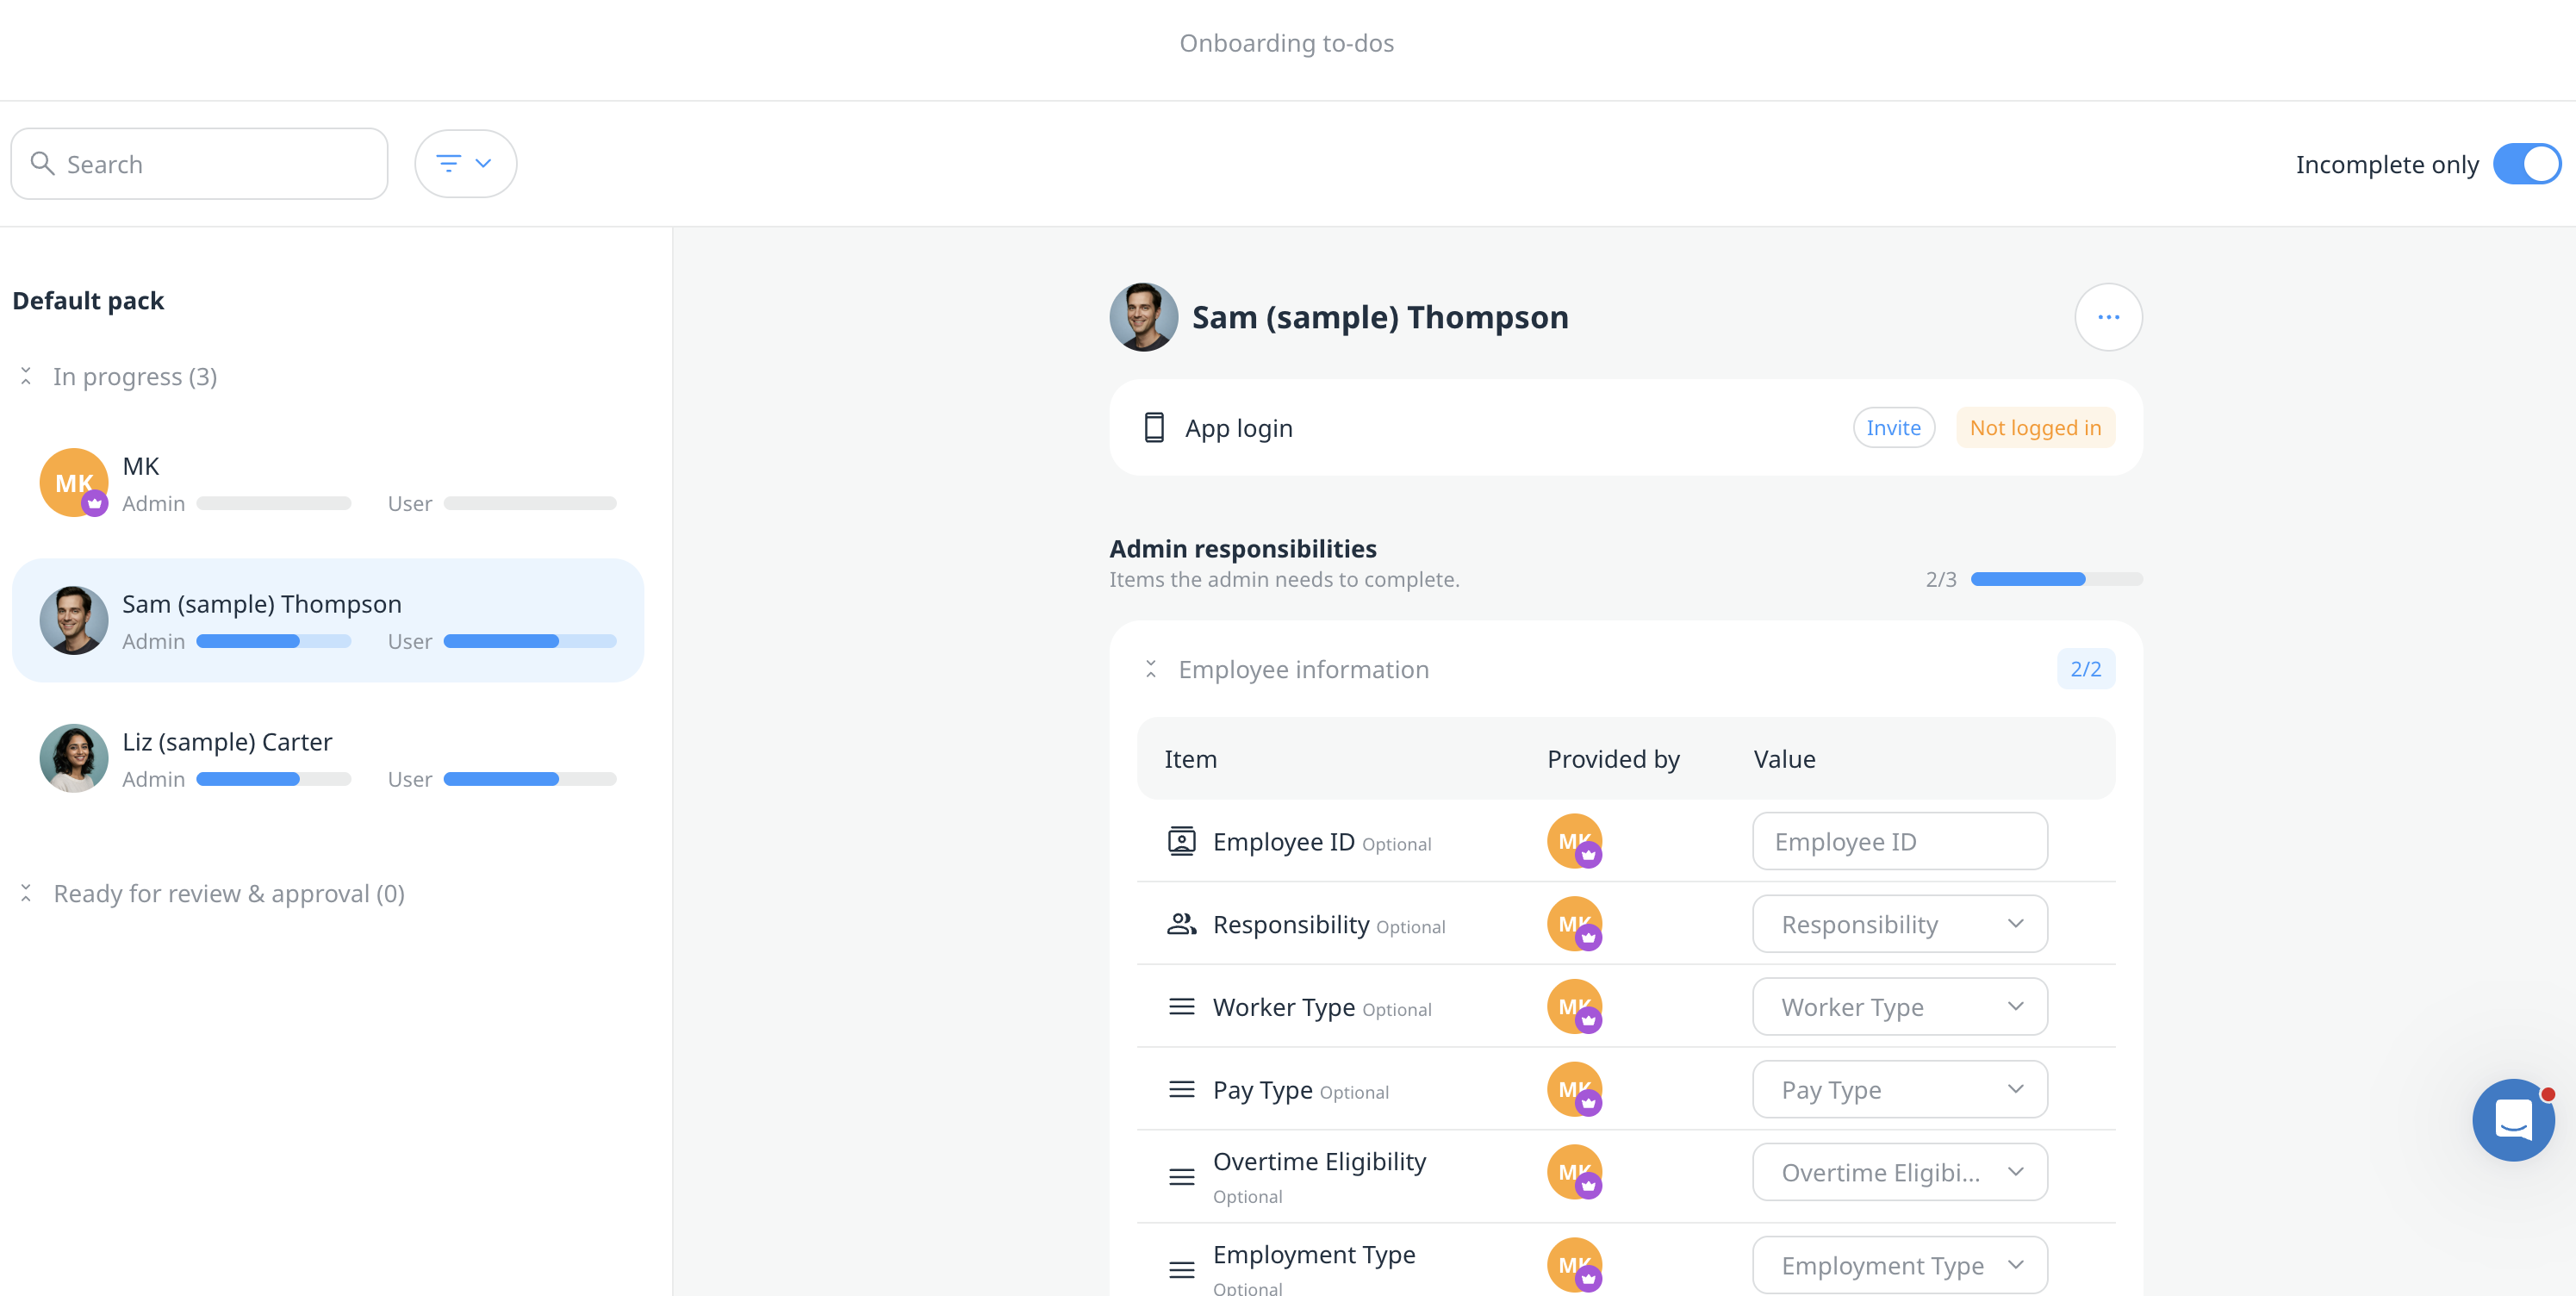Click MK's Admin progress bar
This screenshot has height=1296, width=2576.
point(273,503)
